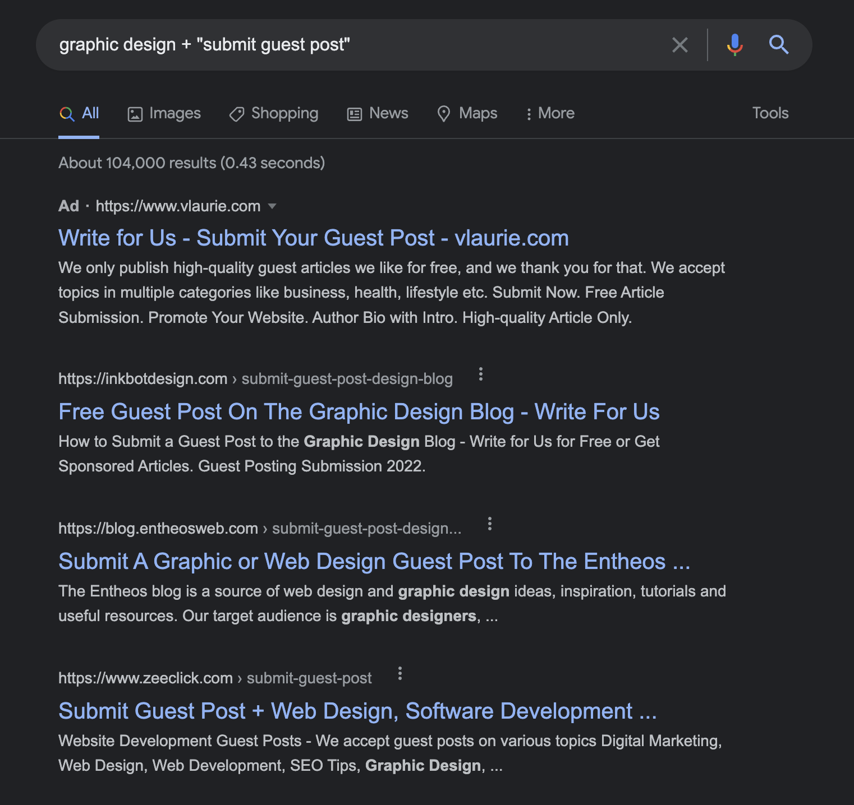Click inside the search query text field

[359, 45]
